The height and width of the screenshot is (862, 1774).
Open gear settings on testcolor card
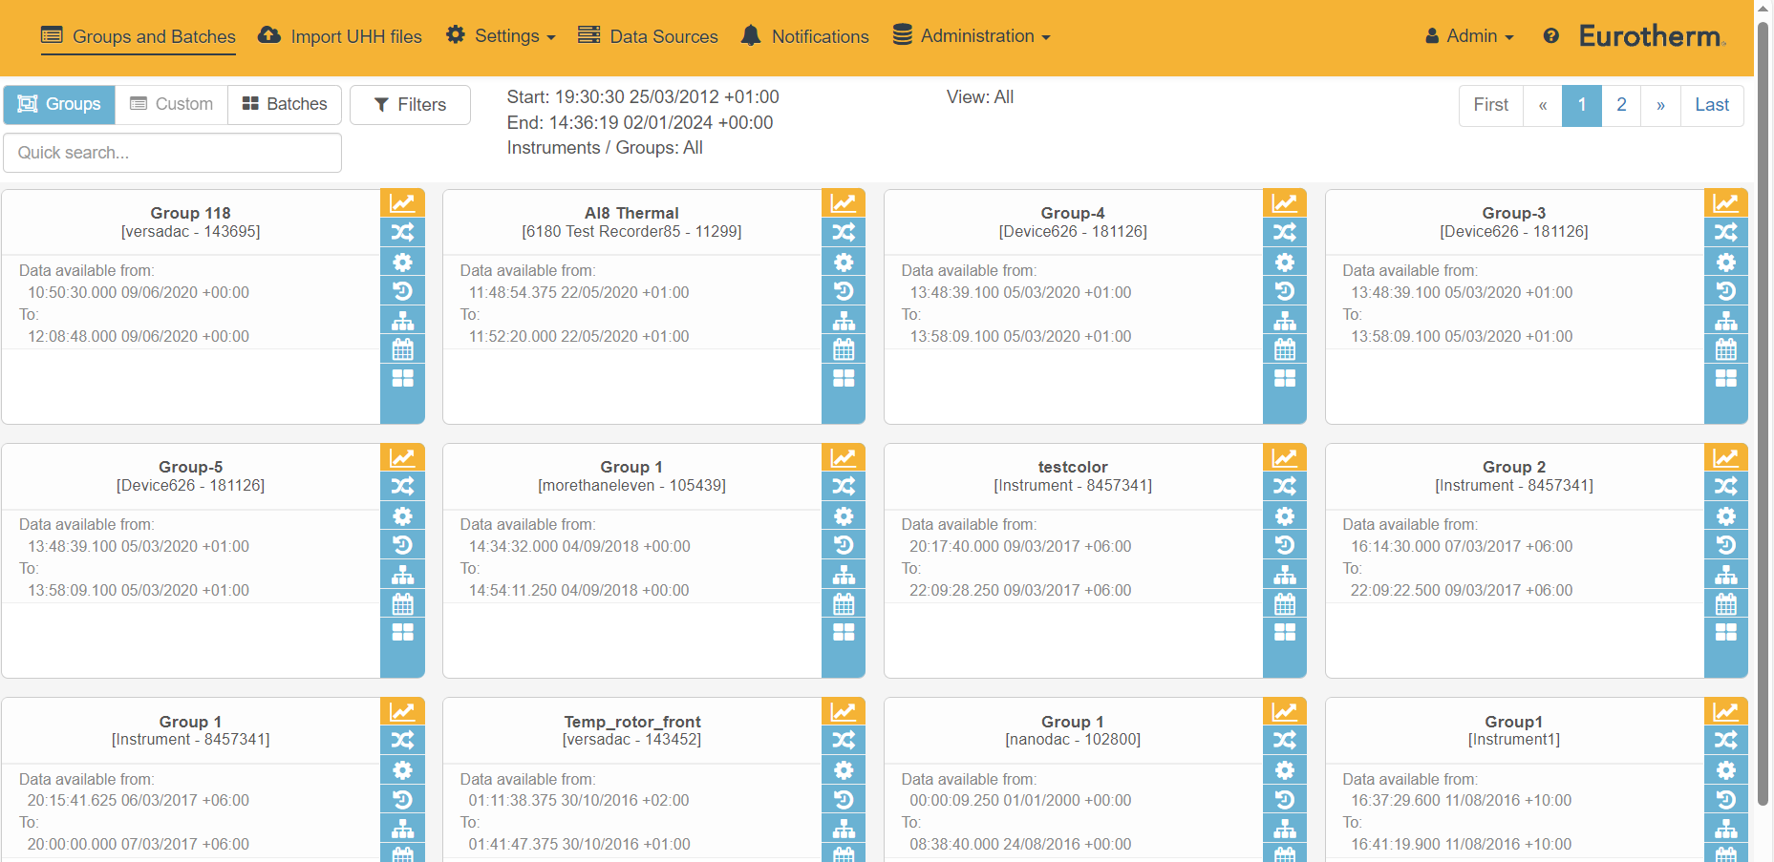1285,515
